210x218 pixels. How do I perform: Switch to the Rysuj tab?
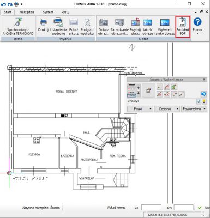point(65,12)
